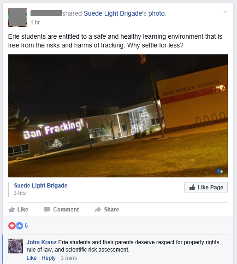The image size is (237, 264).
Task: Reply to John Kranz's comment
Action: pyautogui.click(x=48, y=258)
